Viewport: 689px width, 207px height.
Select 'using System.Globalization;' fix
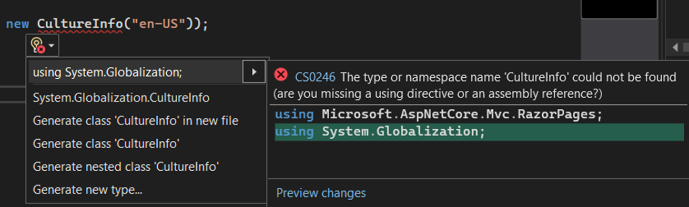(135, 73)
